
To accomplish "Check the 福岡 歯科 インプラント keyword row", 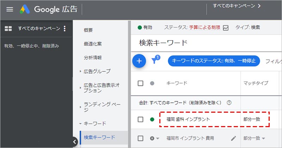I will pyautogui.click(x=141, y=119).
